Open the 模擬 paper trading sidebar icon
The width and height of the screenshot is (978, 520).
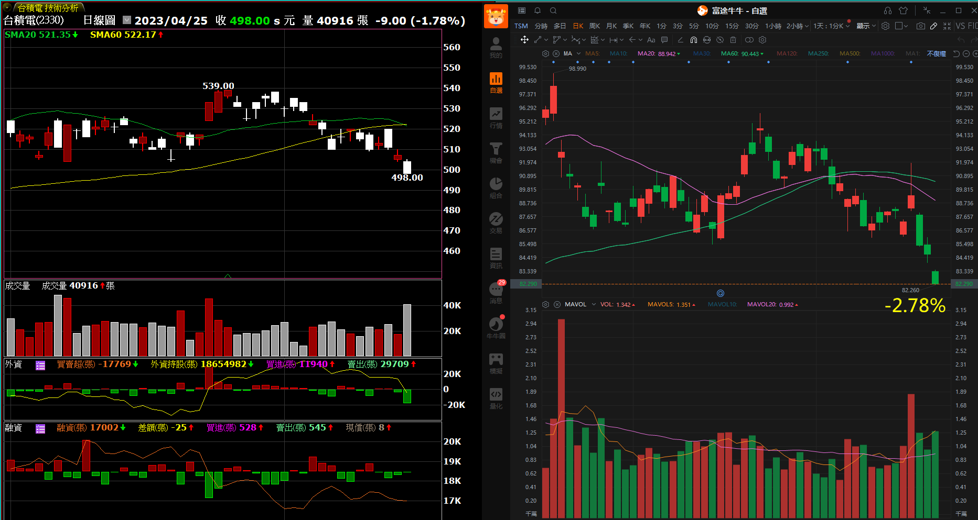(496, 363)
